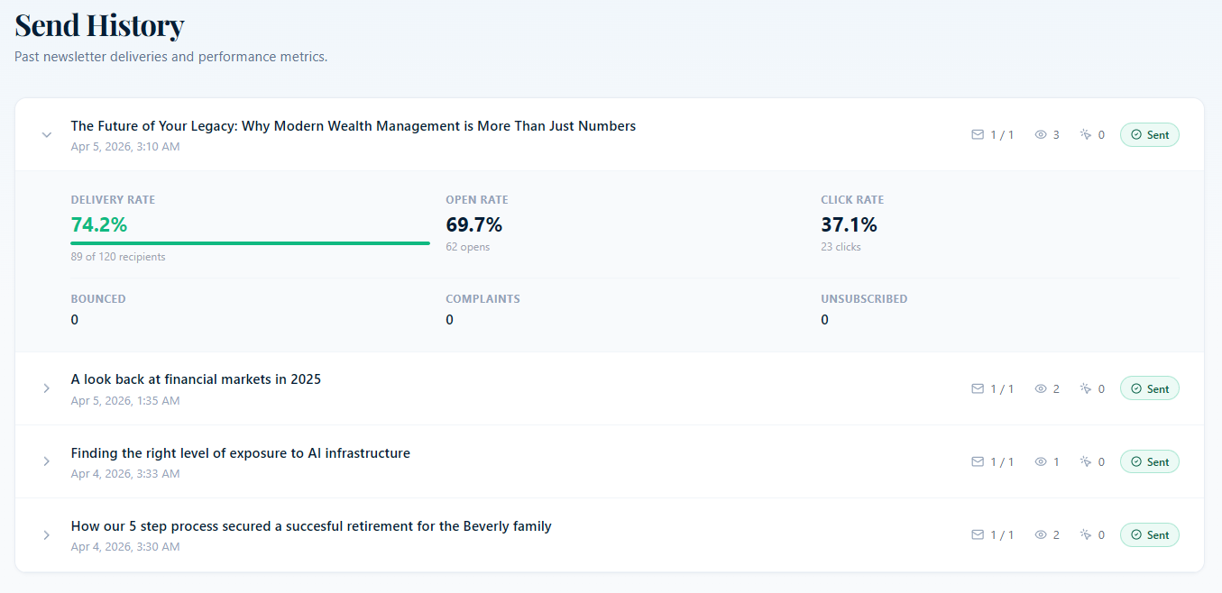Click the envelope icon on the Future of Your Legacy row
The image size is (1222, 593).
pyautogui.click(x=978, y=135)
